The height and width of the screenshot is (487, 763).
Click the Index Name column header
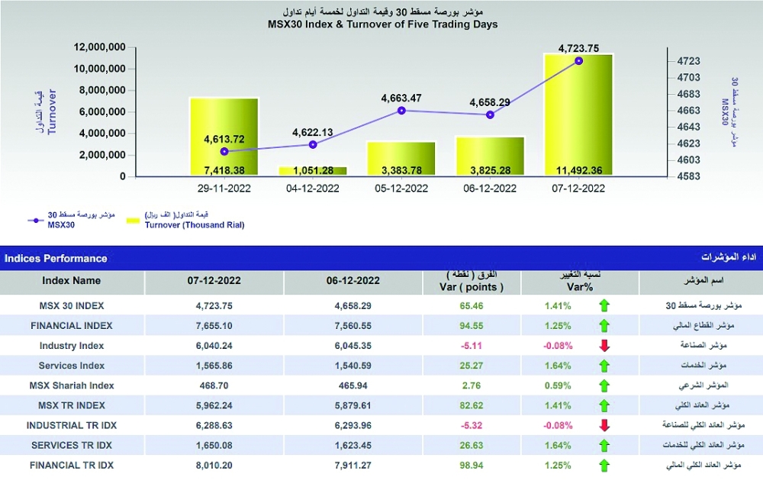(72, 281)
